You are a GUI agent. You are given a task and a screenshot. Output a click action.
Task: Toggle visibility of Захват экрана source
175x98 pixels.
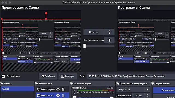pyautogui.click(x=58, y=89)
